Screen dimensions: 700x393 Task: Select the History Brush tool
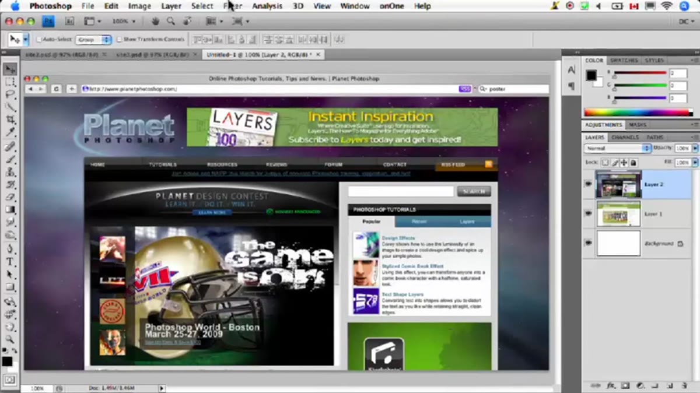tap(10, 185)
